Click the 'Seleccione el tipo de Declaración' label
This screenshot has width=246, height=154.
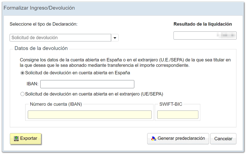point(44,24)
